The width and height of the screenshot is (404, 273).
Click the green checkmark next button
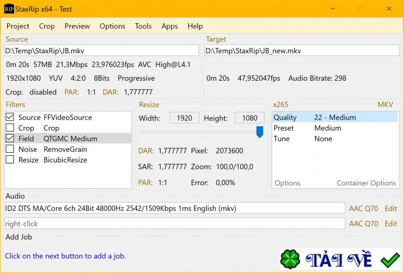click(390, 260)
